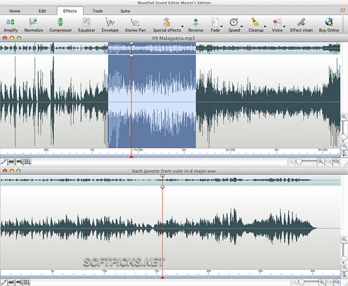Screen dimensions: 348x286
Task: Click the bach gavotte overview waveform strip
Action: (x=170, y=180)
